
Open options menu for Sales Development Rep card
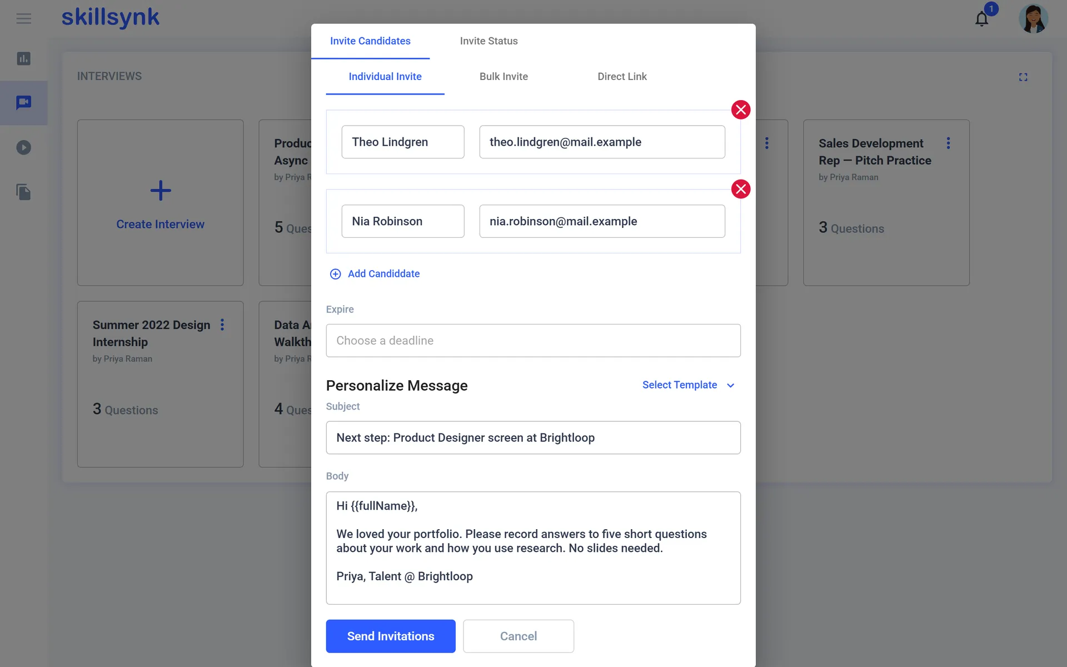tap(948, 143)
